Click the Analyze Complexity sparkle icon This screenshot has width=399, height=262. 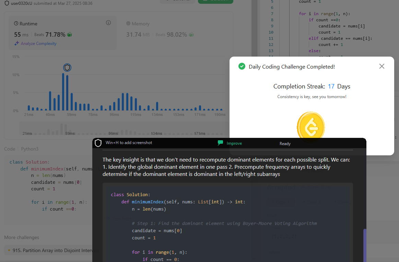tap(17, 44)
